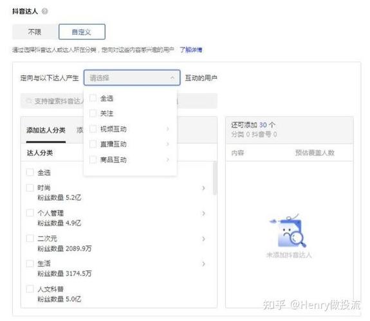
Task: Check the 二次元 category
Action: [x=30, y=238]
